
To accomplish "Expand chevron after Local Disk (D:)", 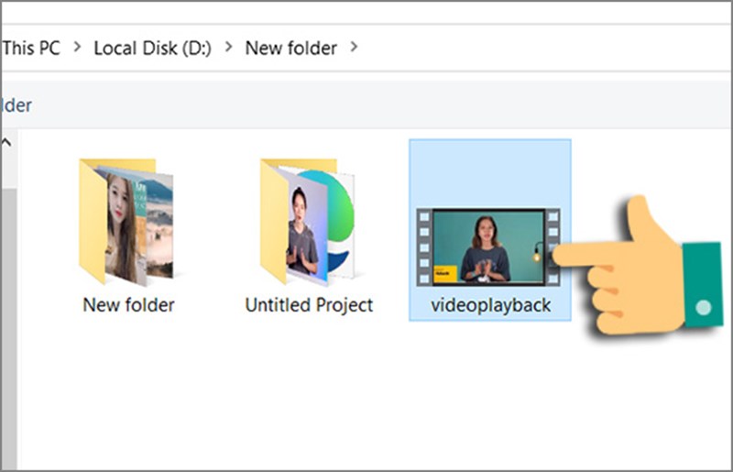I will [228, 48].
